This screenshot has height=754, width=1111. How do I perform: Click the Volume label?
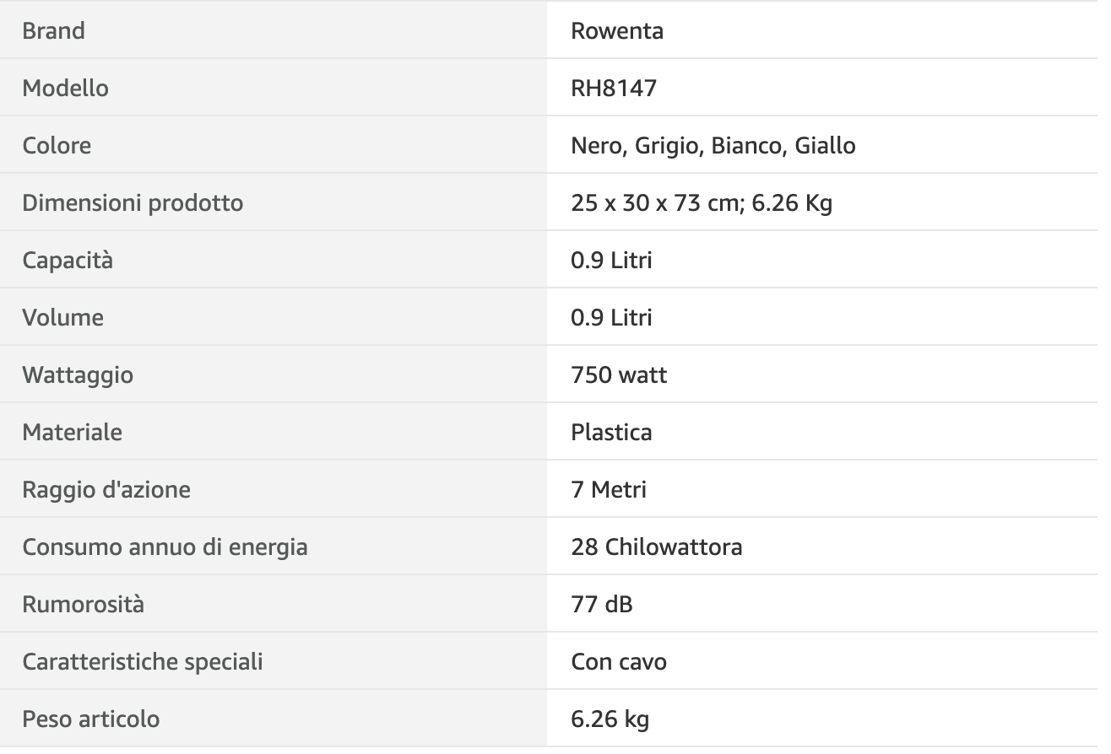63,317
